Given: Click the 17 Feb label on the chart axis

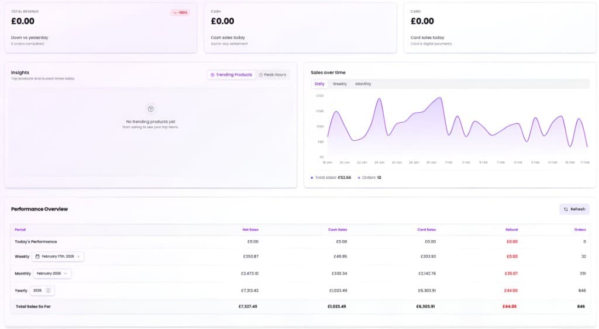Looking at the screenshot, I should click(x=585, y=162).
